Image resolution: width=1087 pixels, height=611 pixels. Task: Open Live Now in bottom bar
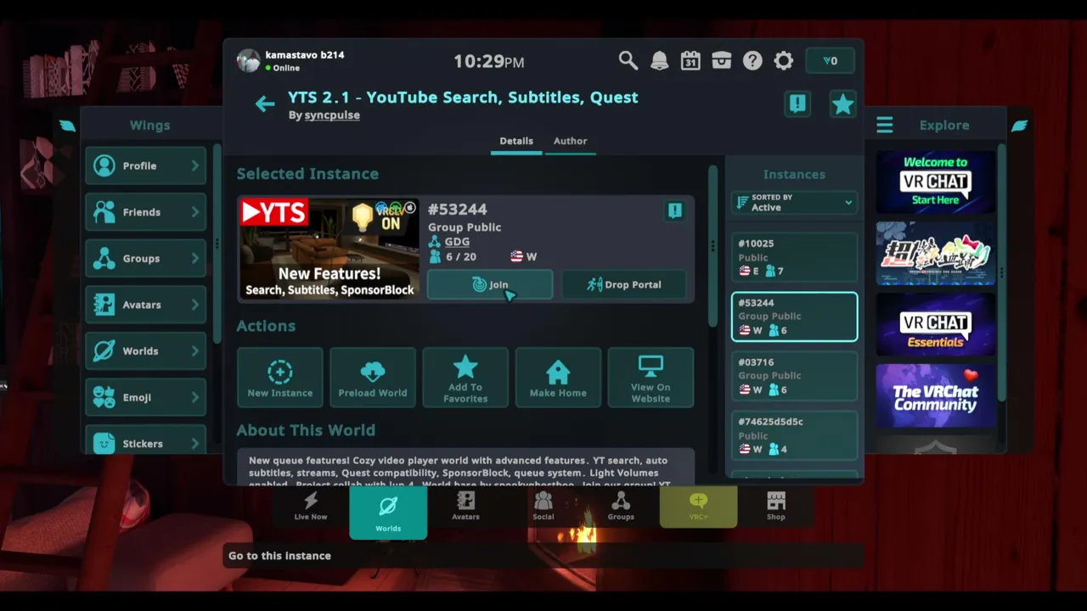[311, 506]
